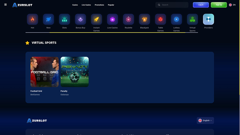The image size is (240, 135).
Task: Expand the English language dropdown in footer
Action: [205, 121]
